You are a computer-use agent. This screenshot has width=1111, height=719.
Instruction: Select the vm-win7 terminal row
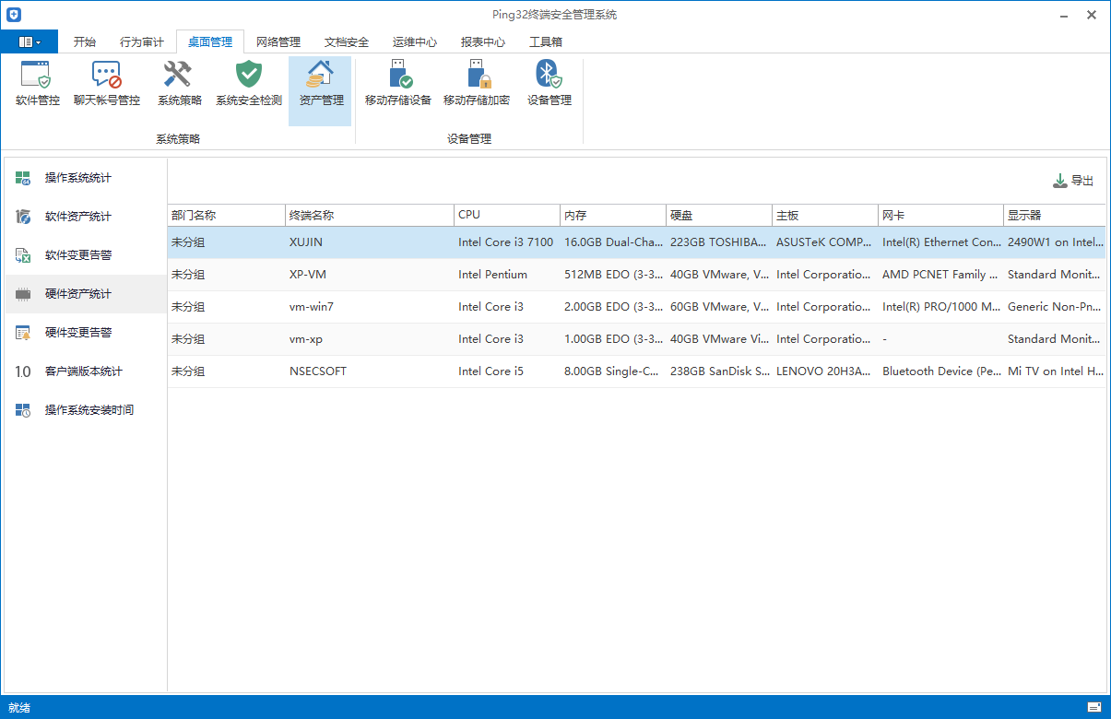point(636,307)
